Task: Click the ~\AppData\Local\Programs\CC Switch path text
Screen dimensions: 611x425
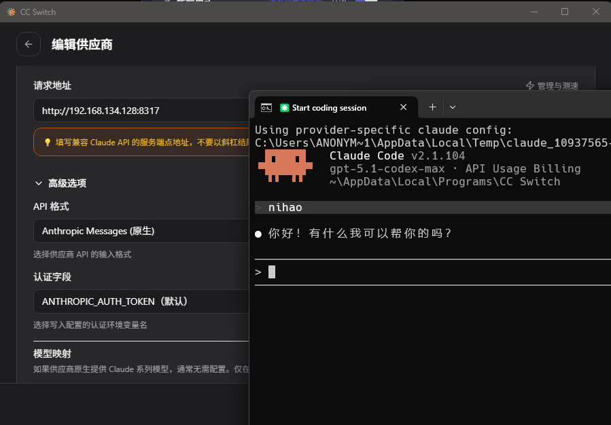Action: point(444,181)
